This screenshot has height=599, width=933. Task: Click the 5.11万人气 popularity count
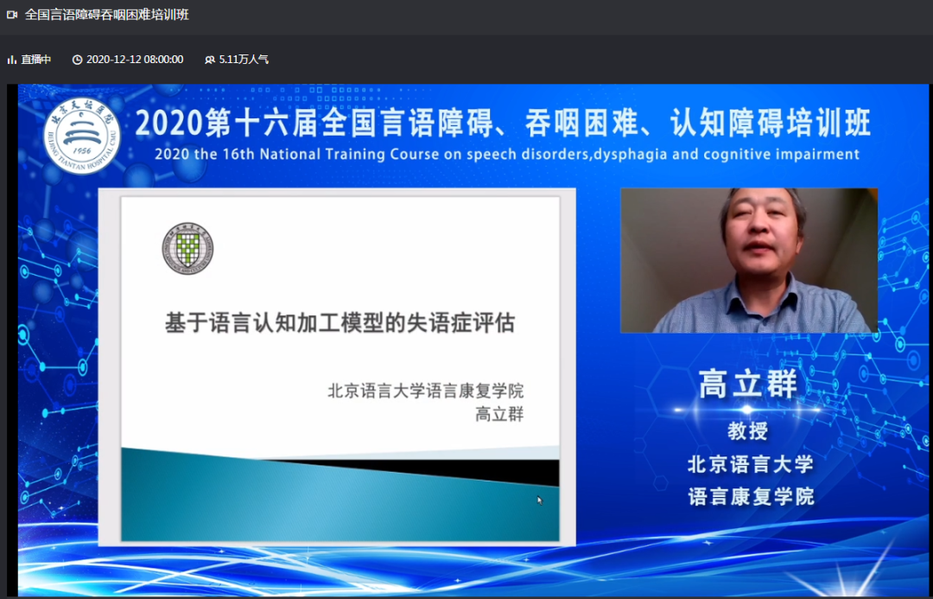coord(244,60)
